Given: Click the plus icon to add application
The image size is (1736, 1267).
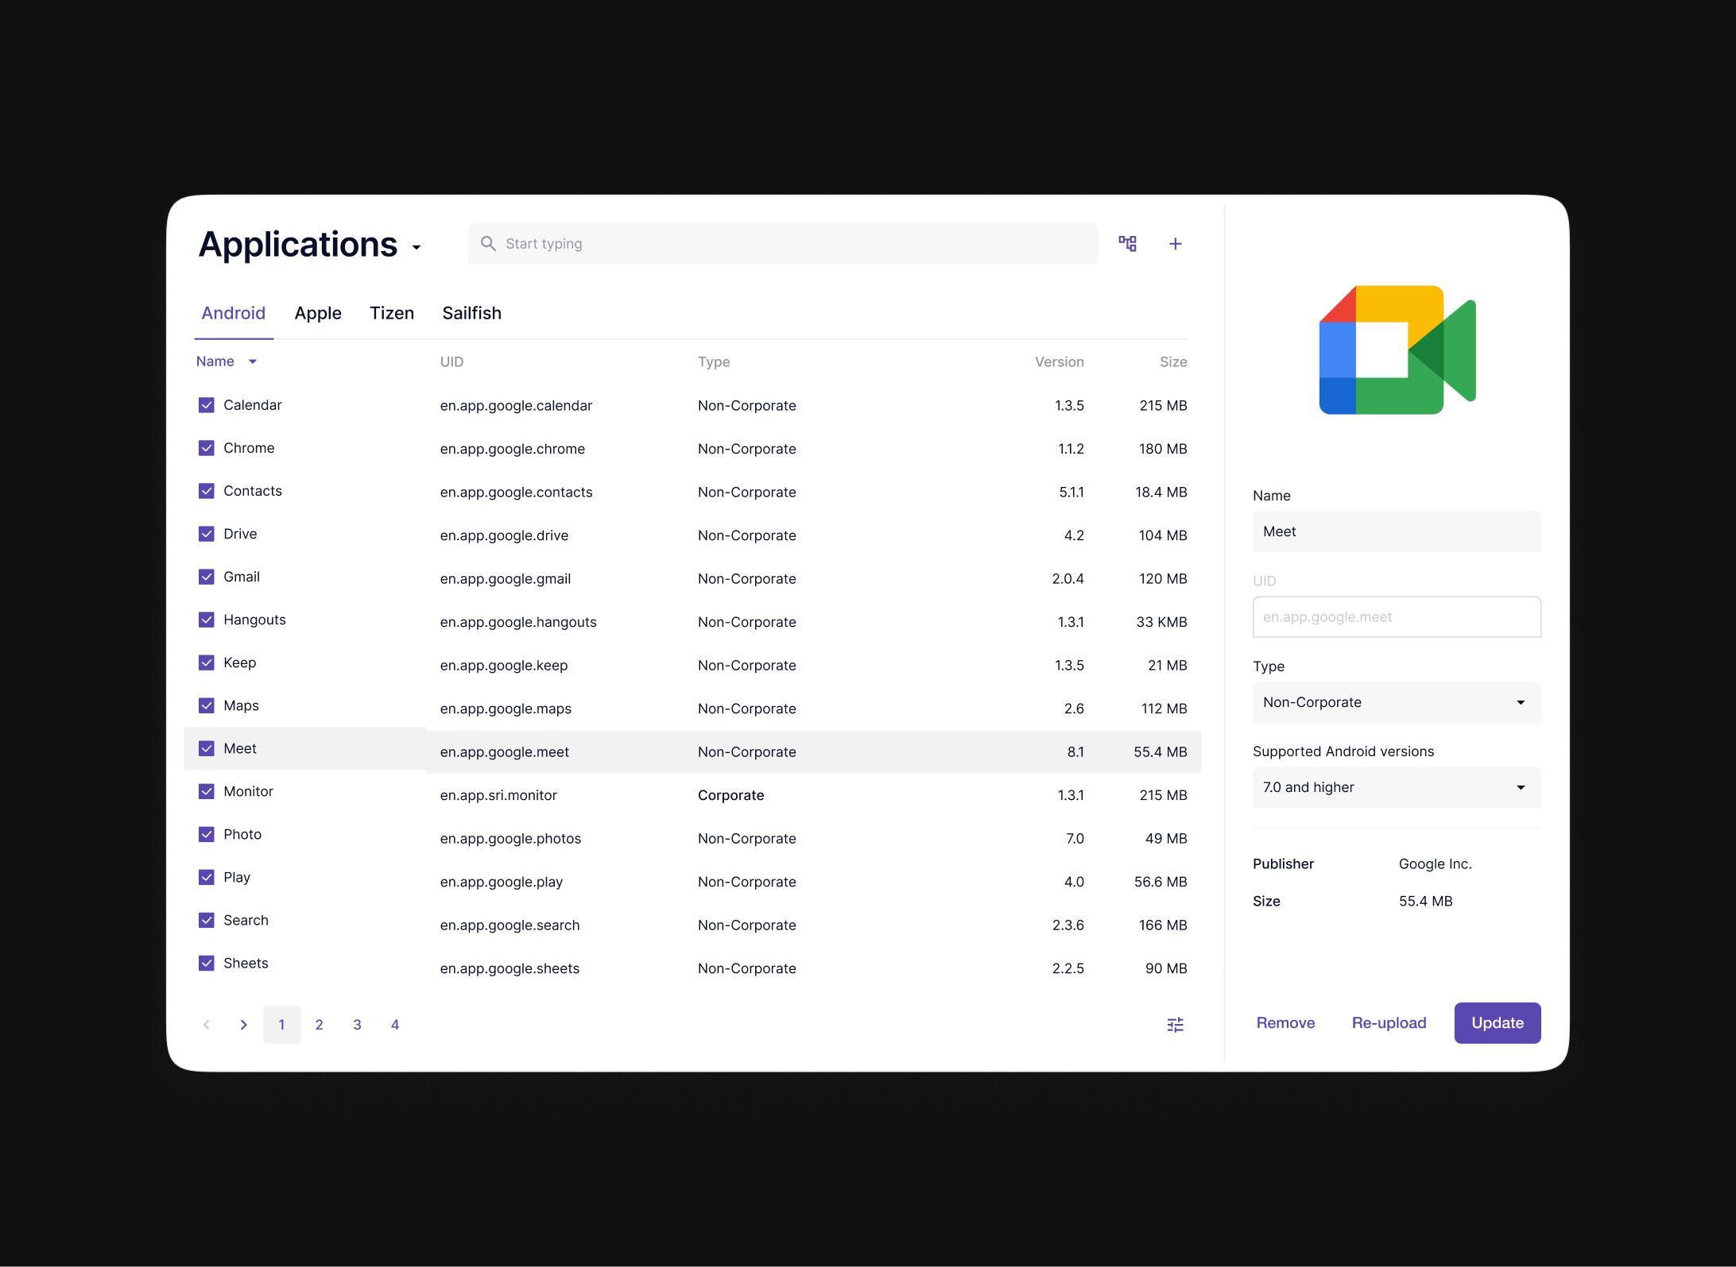Looking at the screenshot, I should [1175, 244].
